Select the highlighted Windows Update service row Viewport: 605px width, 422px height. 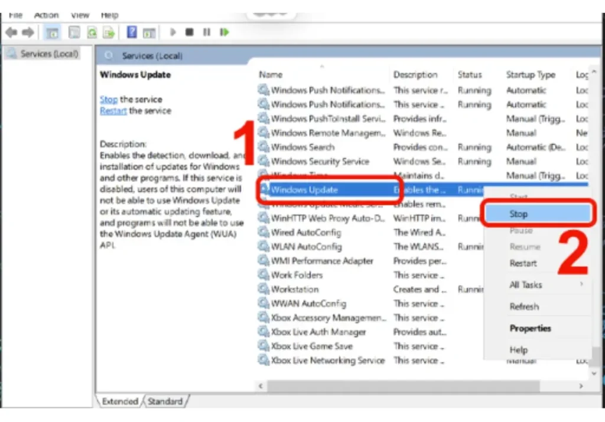[x=370, y=189]
